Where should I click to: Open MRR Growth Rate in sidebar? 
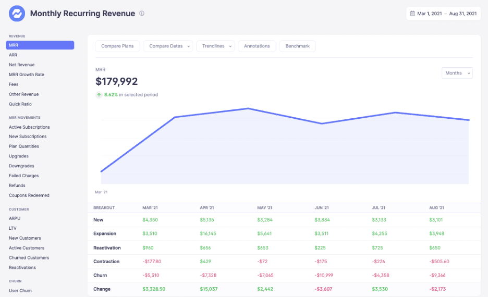[x=27, y=75]
